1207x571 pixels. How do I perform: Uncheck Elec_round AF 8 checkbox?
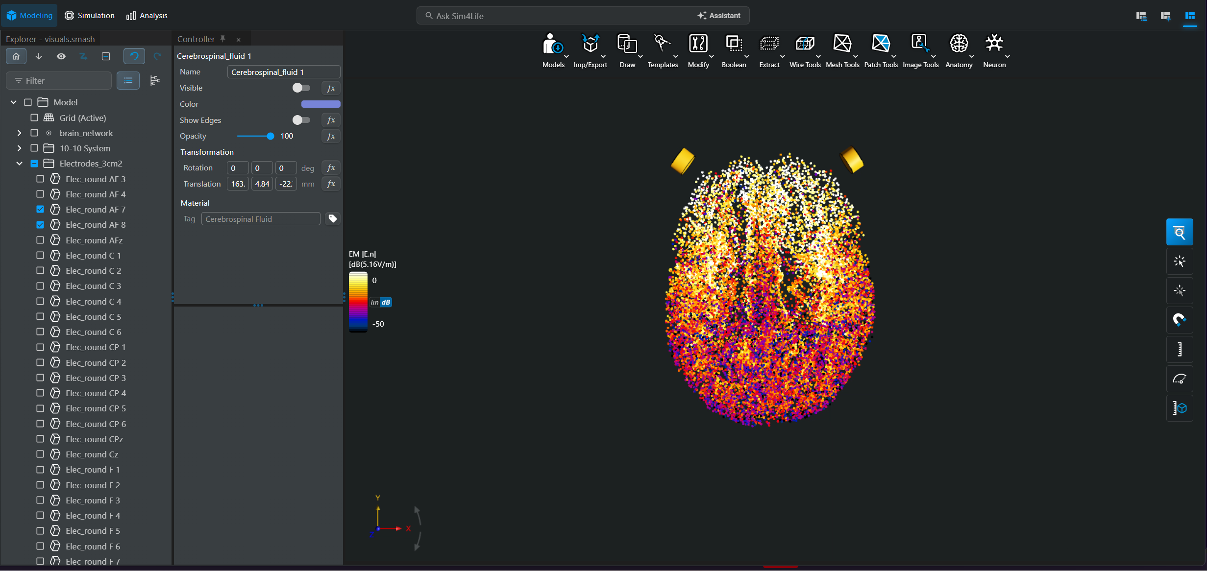[40, 225]
